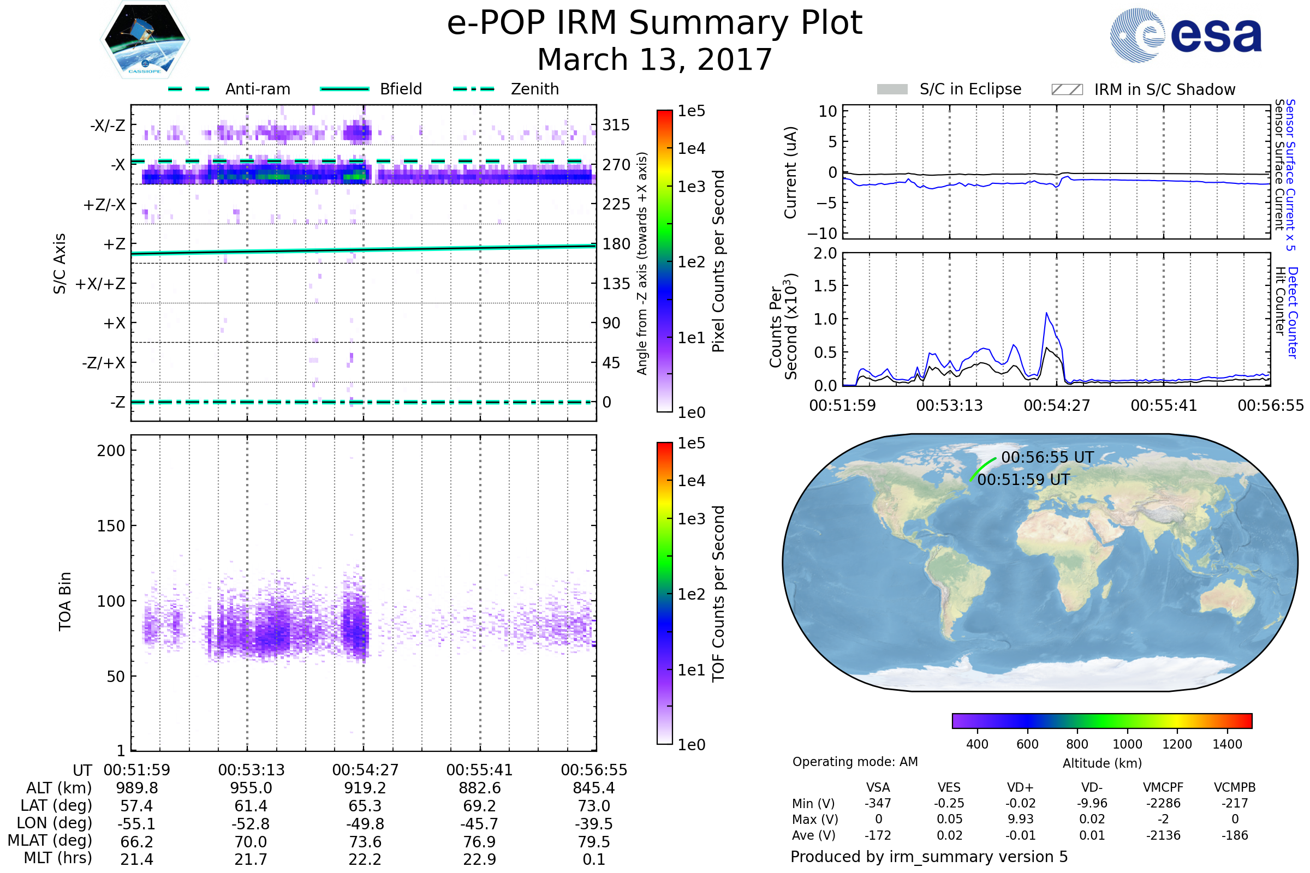Click the Altitude (km) color bar
The image size is (1310, 873).
(x=1101, y=720)
